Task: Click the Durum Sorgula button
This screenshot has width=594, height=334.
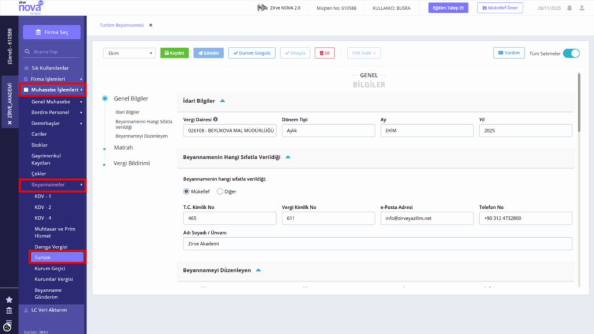Action: click(252, 53)
